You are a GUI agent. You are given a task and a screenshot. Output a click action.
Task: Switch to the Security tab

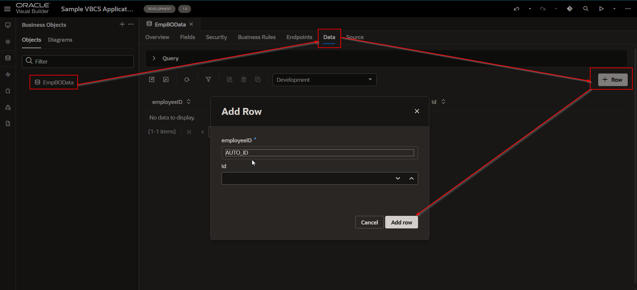pos(216,37)
